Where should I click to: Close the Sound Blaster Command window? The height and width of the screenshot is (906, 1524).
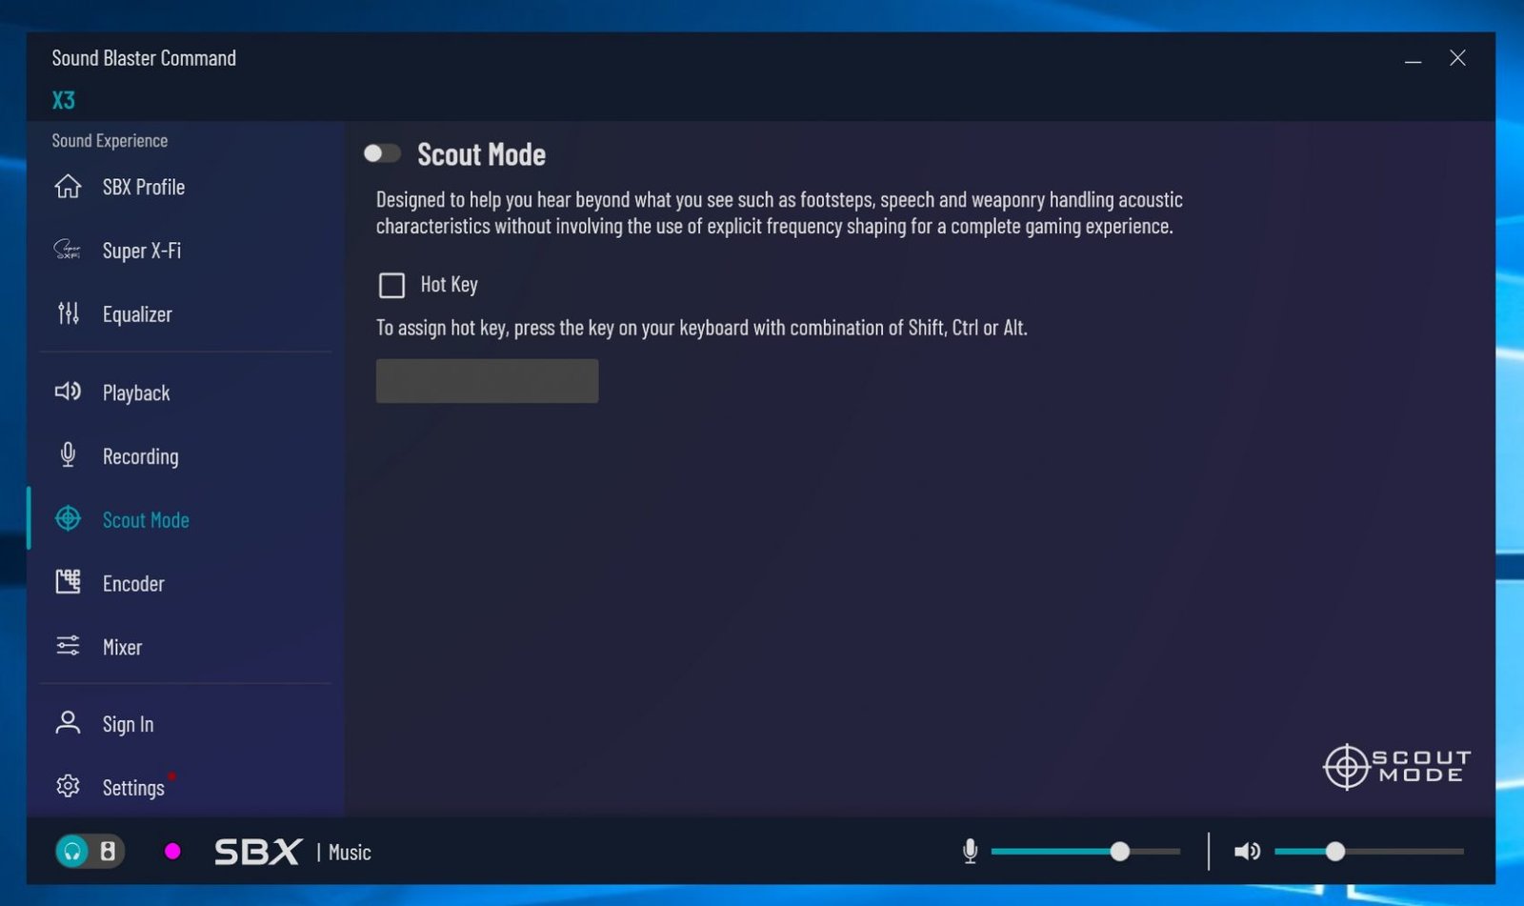(1457, 58)
